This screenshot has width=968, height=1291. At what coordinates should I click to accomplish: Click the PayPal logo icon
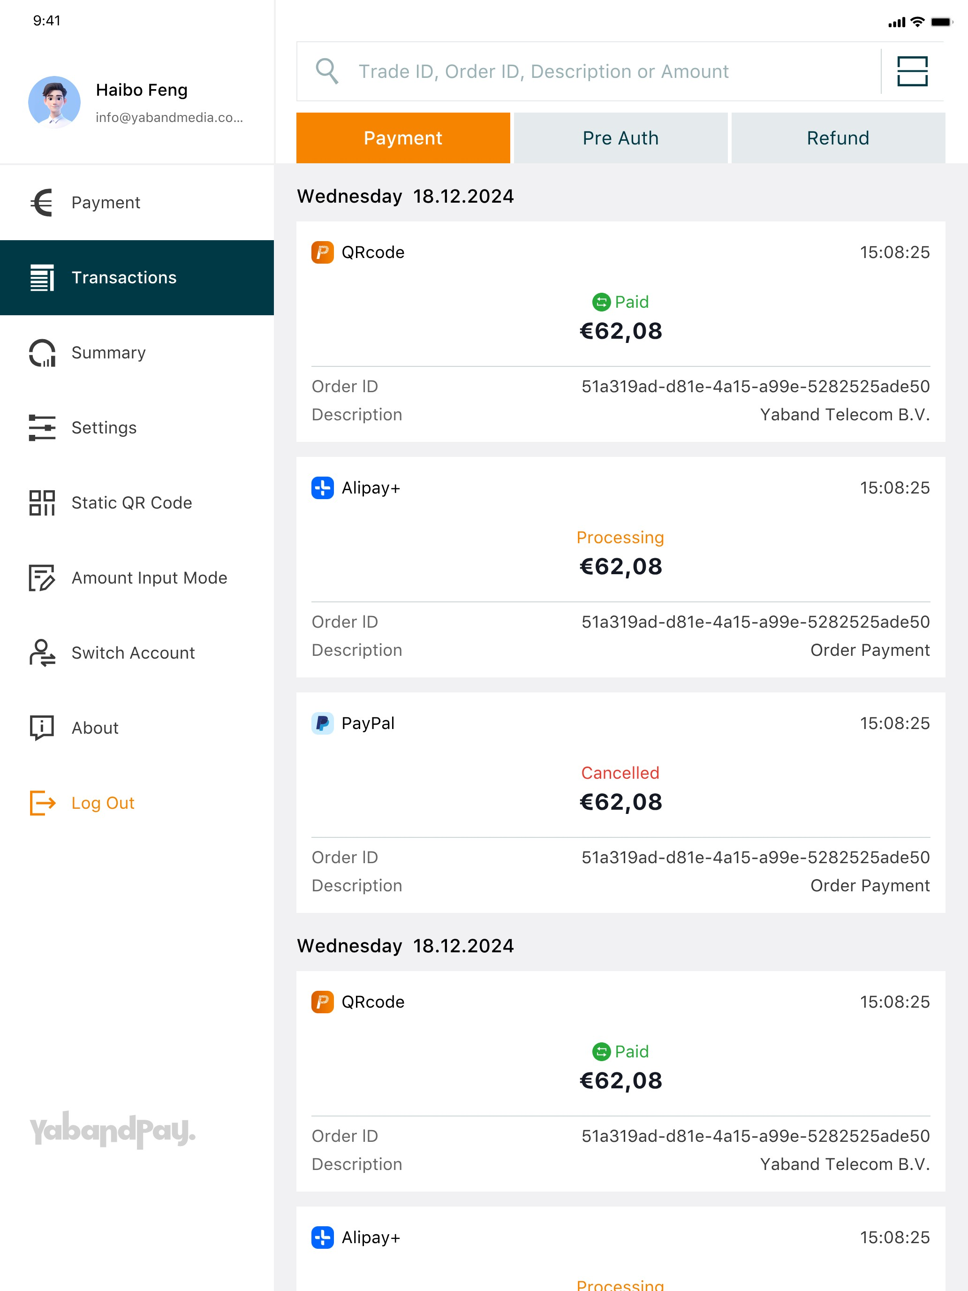pyautogui.click(x=323, y=723)
